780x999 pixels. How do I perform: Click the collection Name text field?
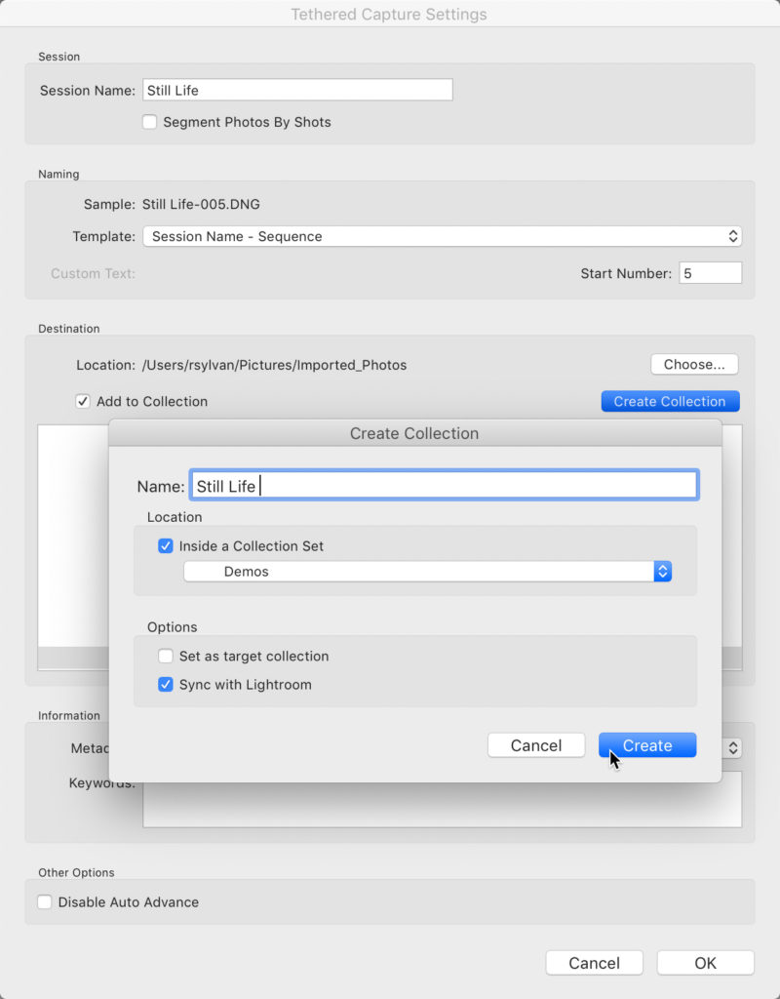[444, 486]
